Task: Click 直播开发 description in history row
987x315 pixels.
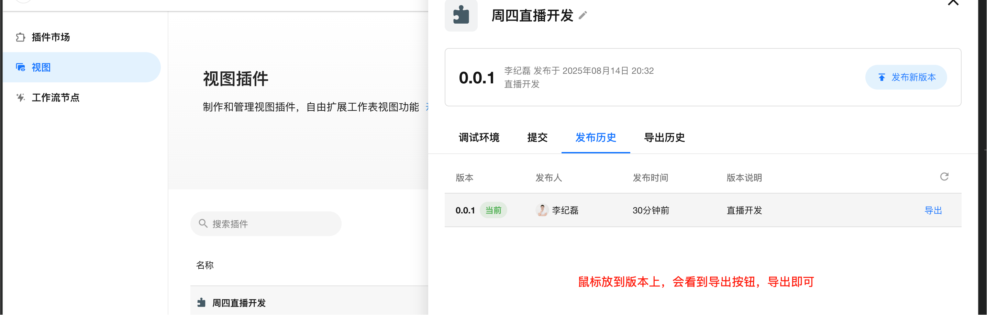Action: pyautogui.click(x=744, y=210)
